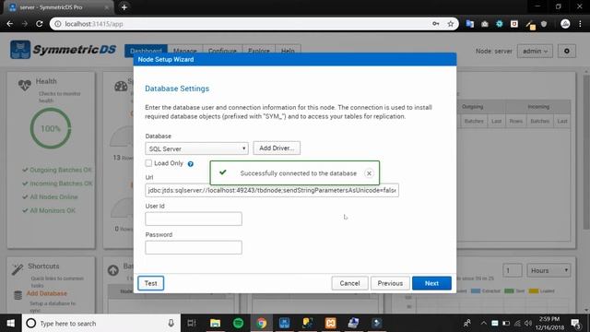590x332 pixels.
Task: Click the taskbar microphone icon
Action: (171, 323)
